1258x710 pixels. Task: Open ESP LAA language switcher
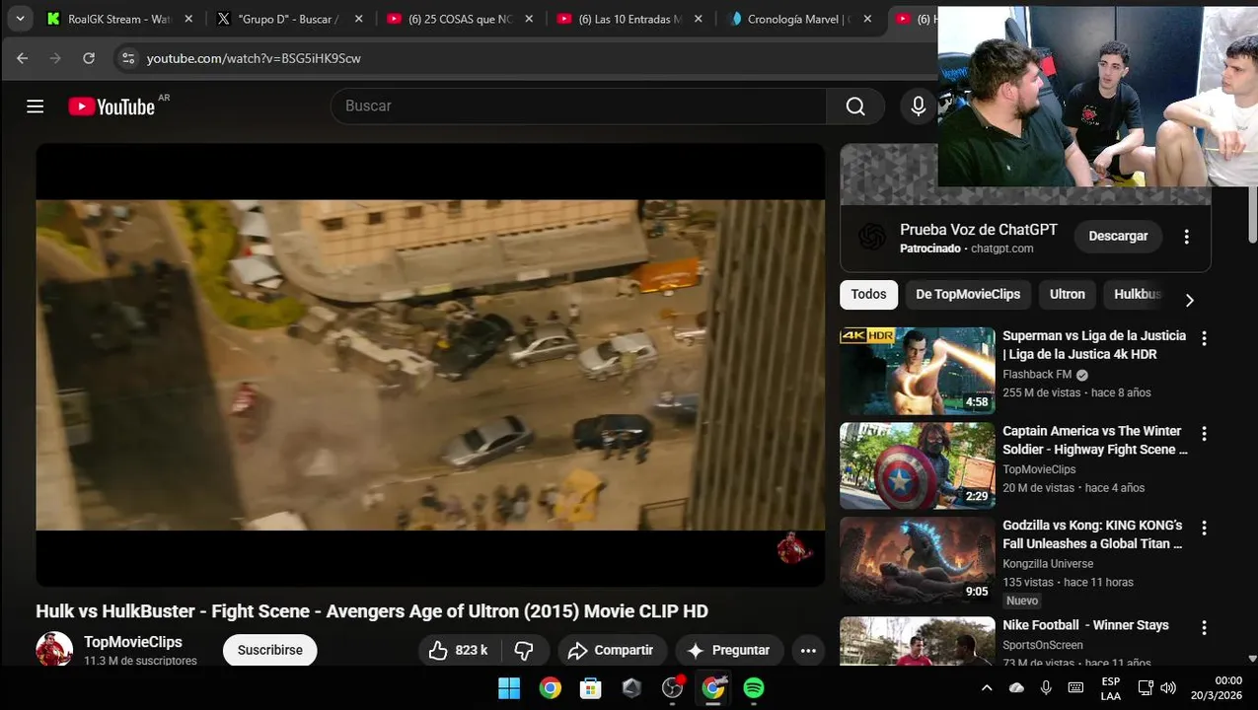pyautogui.click(x=1111, y=688)
